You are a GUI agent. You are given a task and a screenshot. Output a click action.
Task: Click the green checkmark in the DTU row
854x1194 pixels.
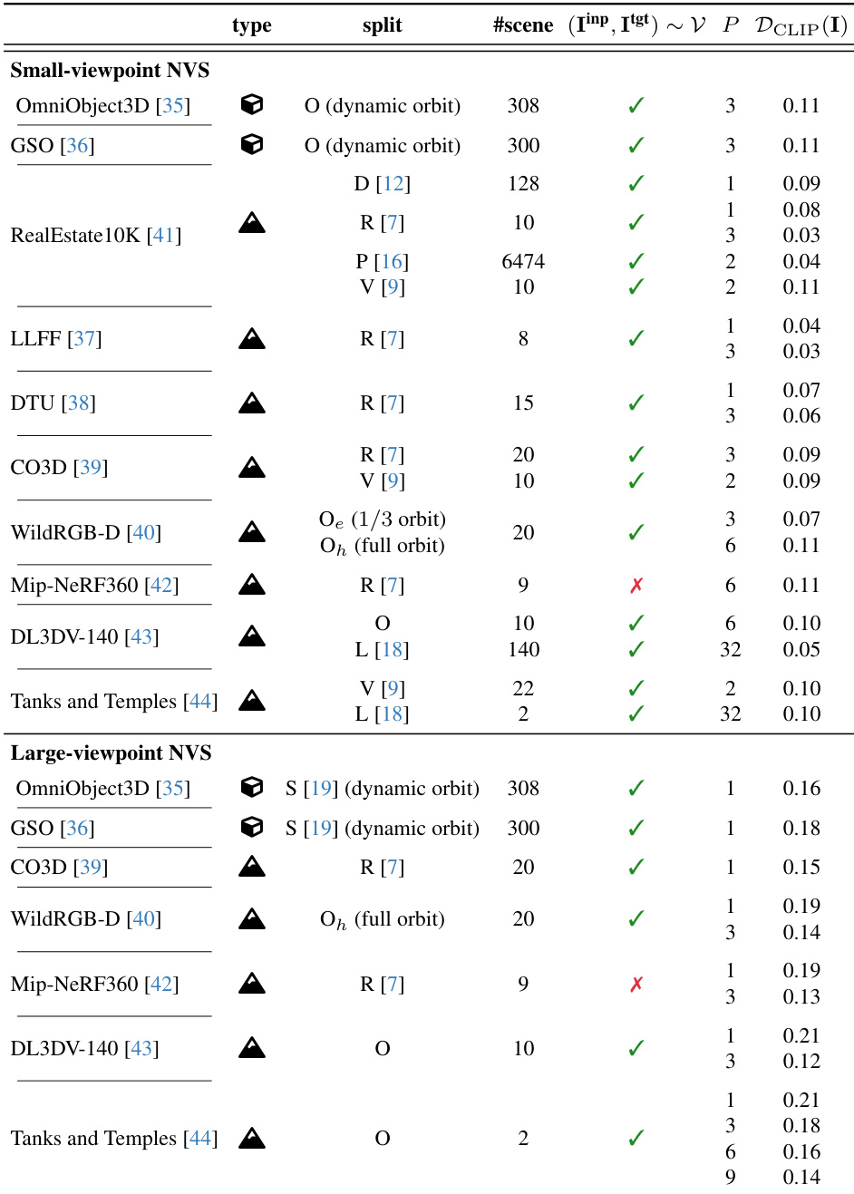click(636, 403)
